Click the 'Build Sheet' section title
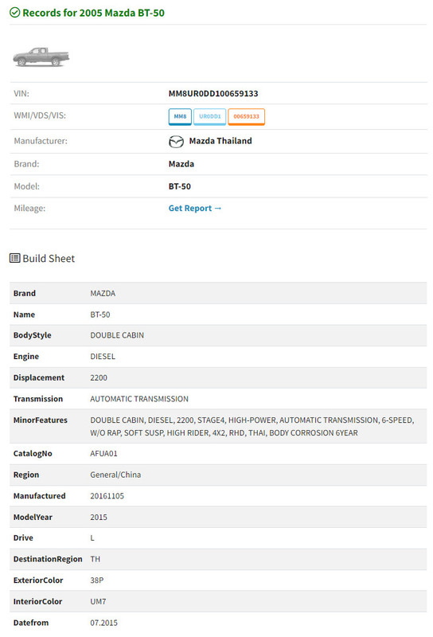433x637 pixels. [49, 259]
